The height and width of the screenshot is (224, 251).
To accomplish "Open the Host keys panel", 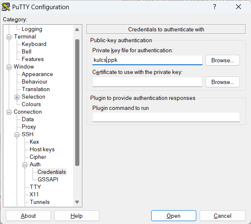I will point(42,150).
